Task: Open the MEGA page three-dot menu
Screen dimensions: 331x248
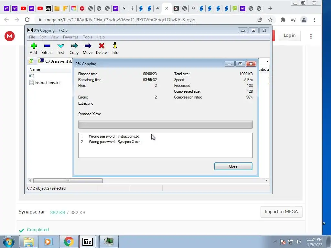Action: point(311,36)
